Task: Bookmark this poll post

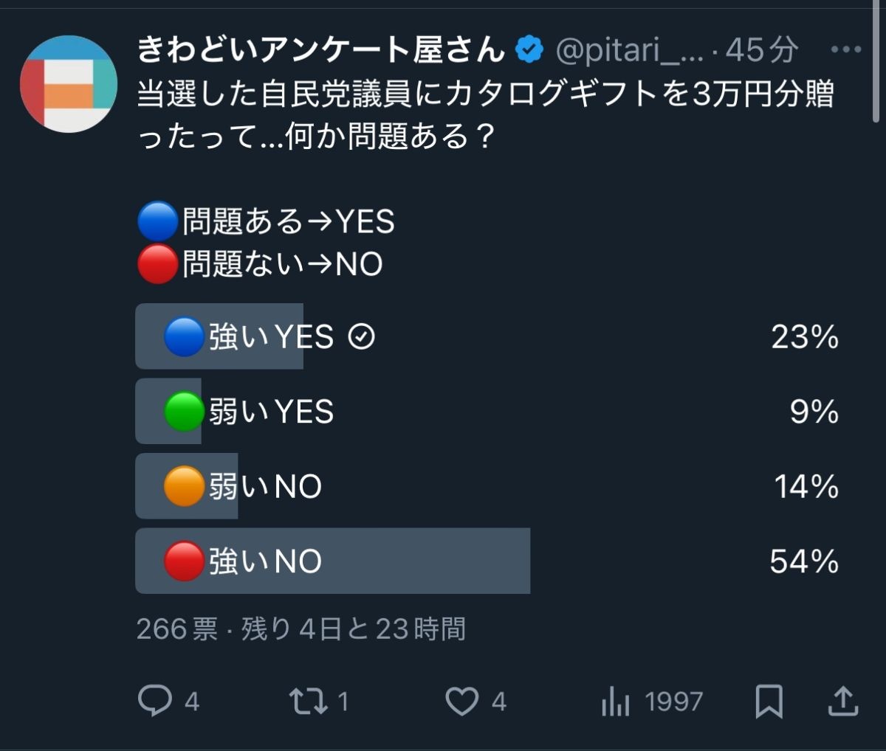Action: (x=769, y=700)
